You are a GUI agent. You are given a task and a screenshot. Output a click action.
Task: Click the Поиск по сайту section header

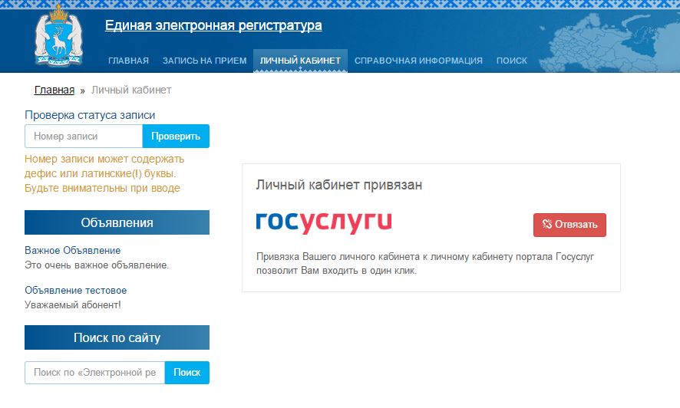[117, 337]
